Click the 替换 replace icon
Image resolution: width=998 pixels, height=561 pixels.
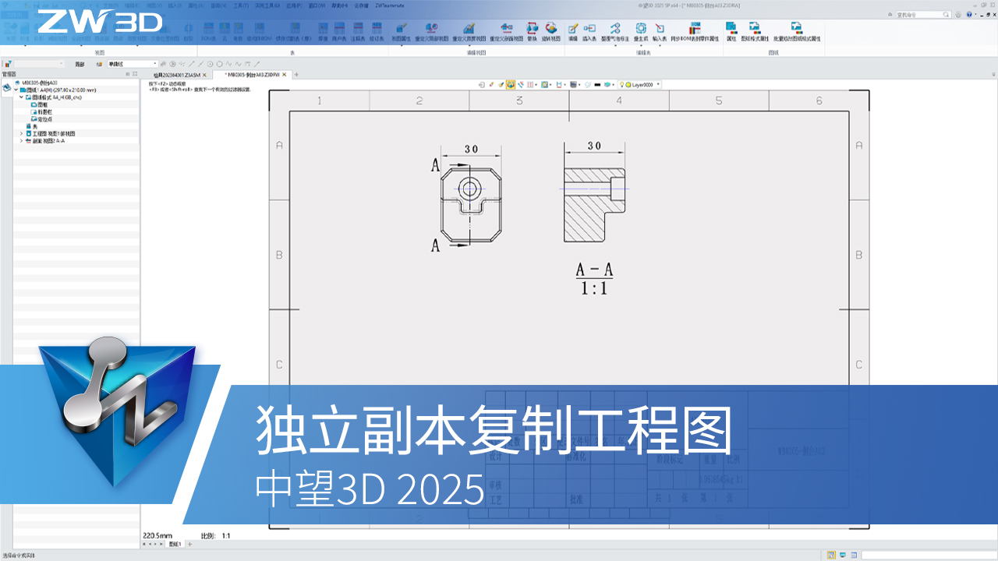click(532, 29)
